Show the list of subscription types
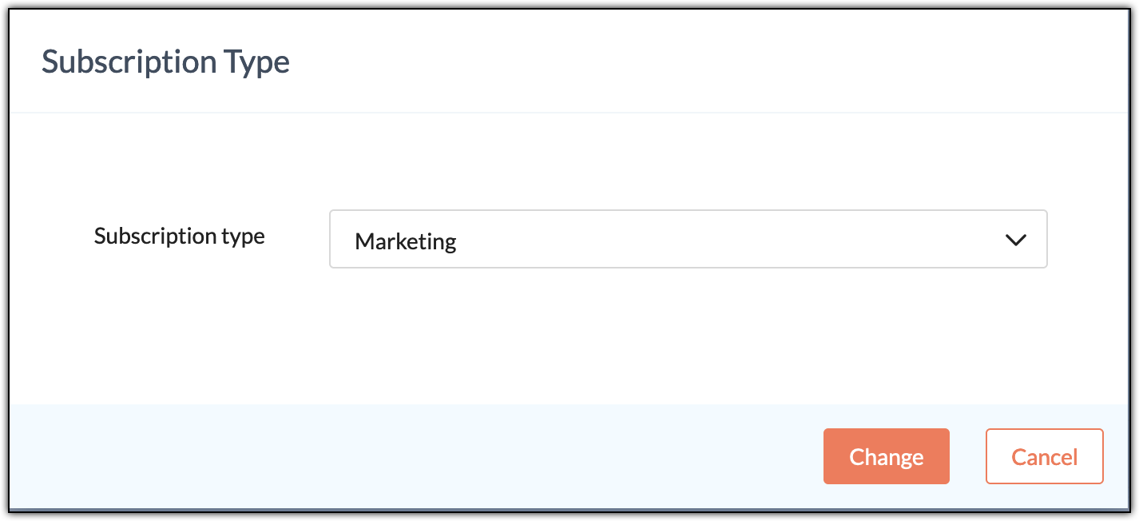 click(688, 239)
